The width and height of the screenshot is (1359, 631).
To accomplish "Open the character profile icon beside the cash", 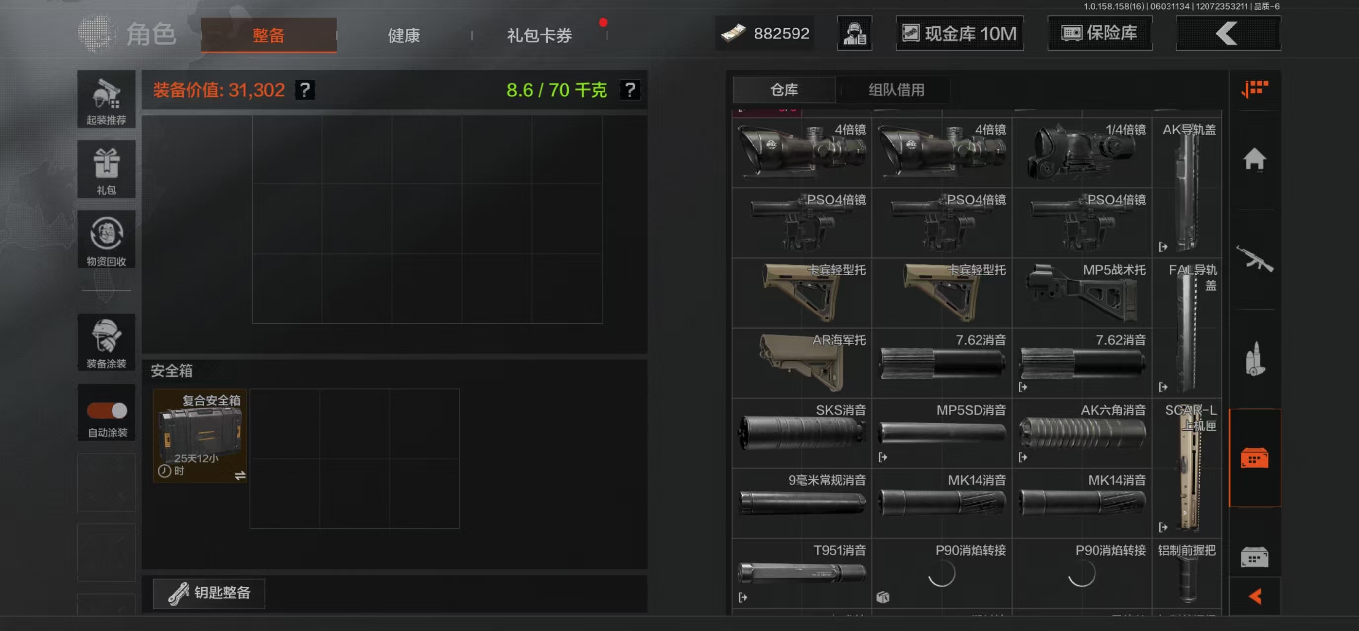I will (854, 33).
